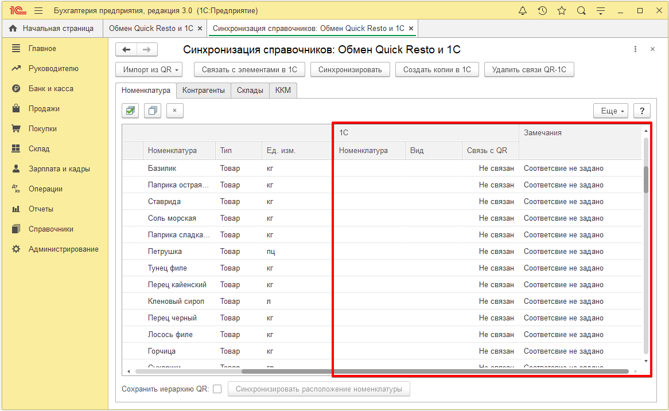Open favorites star icon in title bar
The width and height of the screenshot is (669, 411).
pyautogui.click(x=562, y=11)
